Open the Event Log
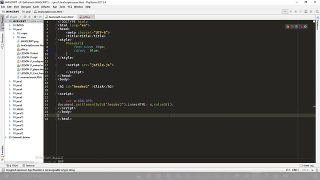The image size is (320, 180). click(x=306, y=165)
